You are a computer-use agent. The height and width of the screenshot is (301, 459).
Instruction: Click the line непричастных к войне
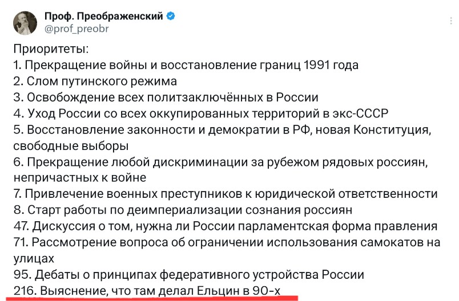point(79,178)
